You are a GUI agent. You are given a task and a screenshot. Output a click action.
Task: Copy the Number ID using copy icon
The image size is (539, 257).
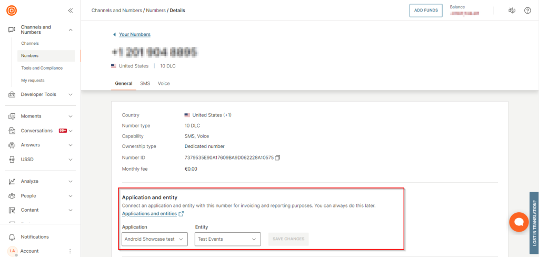click(x=278, y=157)
